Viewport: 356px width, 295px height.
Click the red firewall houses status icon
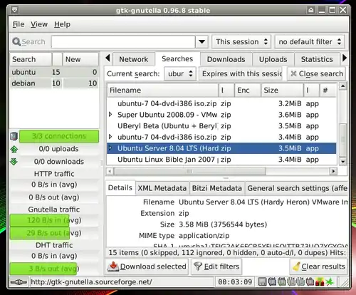pyautogui.click(x=320, y=282)
